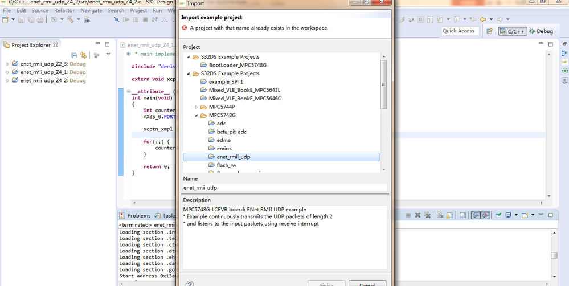Image resolution: width=569 pixels, height=286 pixels.
Task: Toggle Link with Editor in Project Explorer
Action: pyautogui.click(x=84, y=55)
